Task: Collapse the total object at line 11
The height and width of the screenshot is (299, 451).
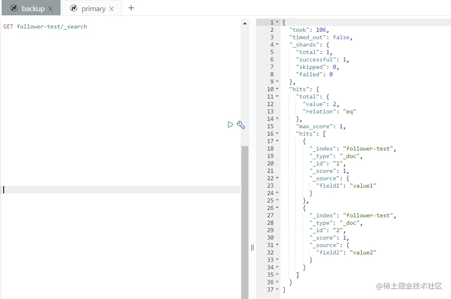Action: [x=277, y=97]
